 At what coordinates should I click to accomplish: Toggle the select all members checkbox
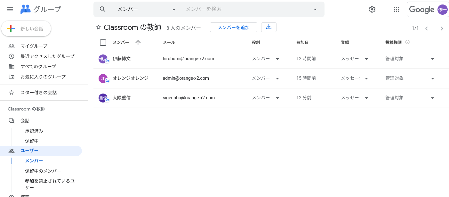[103, 43]
